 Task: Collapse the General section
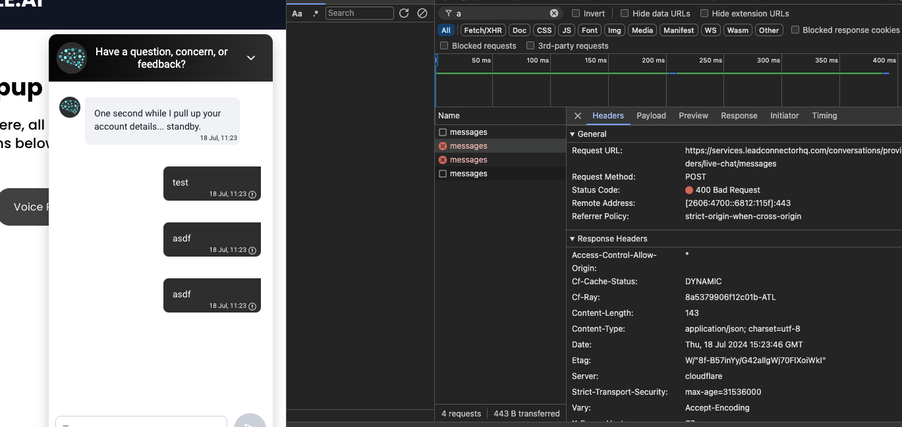[573, 134]
